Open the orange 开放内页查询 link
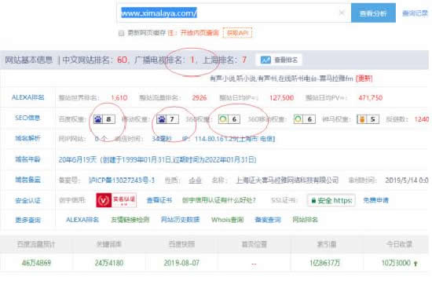This screenshot has width=432, height=288. 200,33
